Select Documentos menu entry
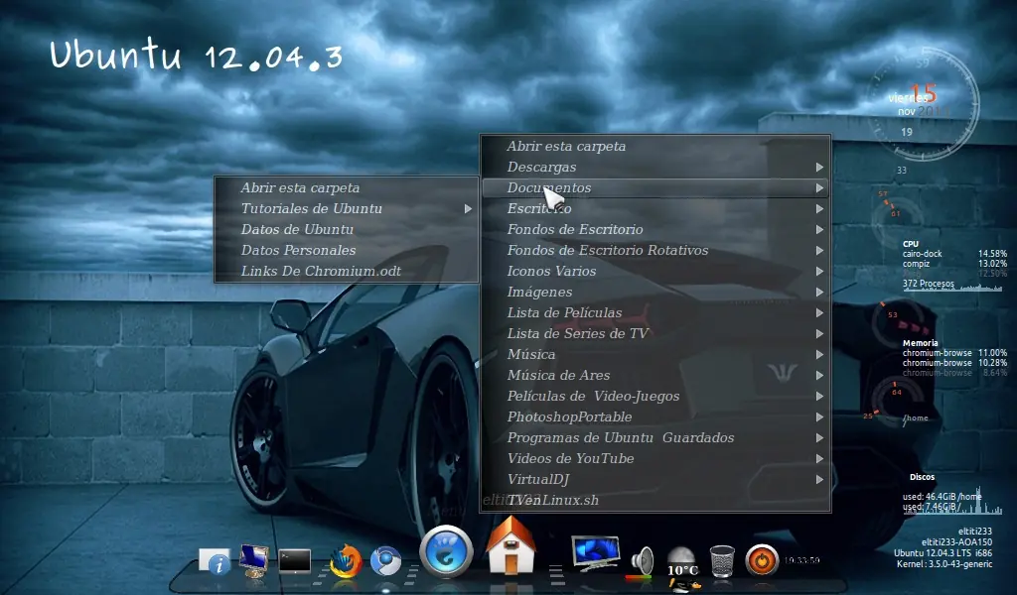1017x595 pixels. tap(655, 187)
